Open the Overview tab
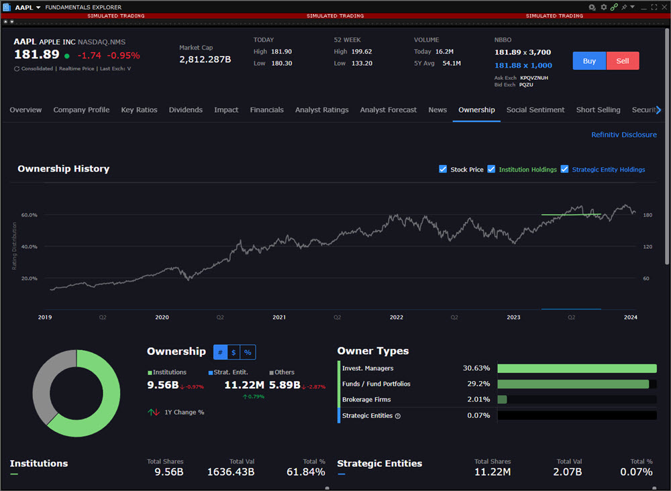 25,110
